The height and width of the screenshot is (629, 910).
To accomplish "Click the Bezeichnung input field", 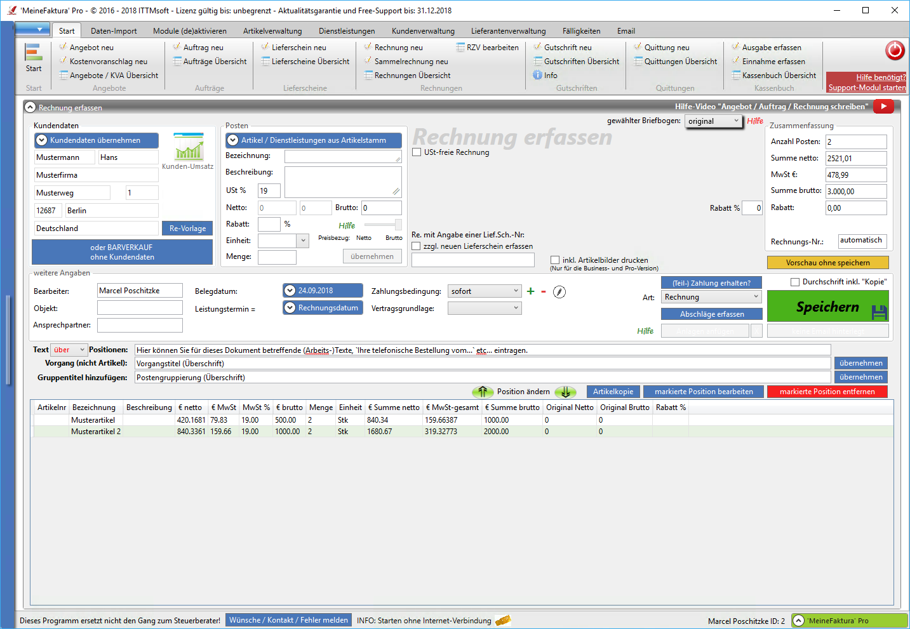I will click(343, 156).
